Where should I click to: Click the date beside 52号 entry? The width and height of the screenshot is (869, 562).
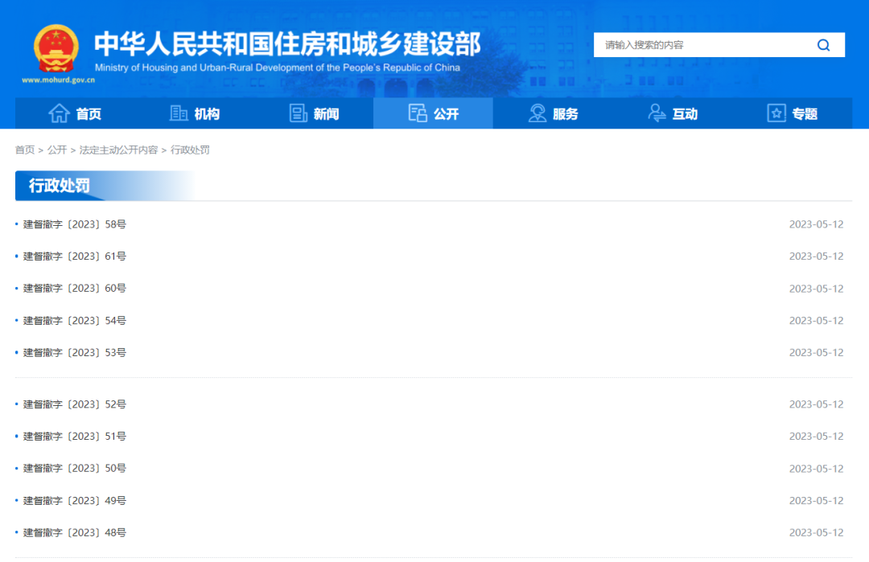pos(817,404)
